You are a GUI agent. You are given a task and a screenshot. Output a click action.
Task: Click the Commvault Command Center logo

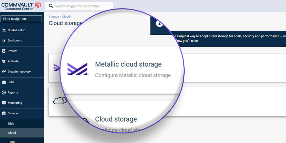click(21, 6)
